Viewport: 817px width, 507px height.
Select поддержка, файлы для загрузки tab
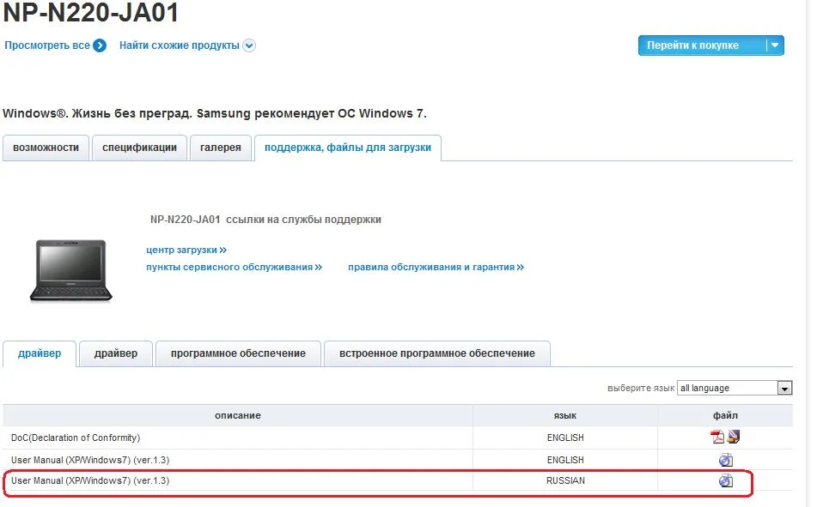coord(348,148)
